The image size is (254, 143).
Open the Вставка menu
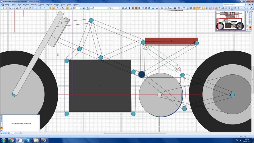[26, 5]
